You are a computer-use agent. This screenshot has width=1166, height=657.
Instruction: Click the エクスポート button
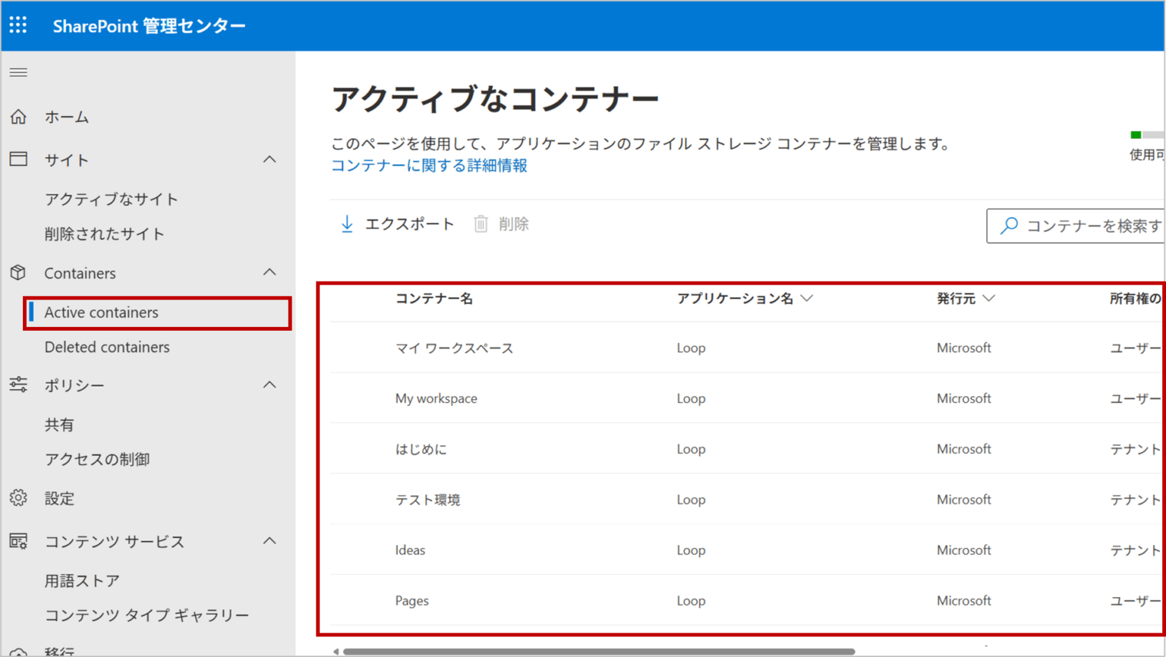[x=395, y=223]
